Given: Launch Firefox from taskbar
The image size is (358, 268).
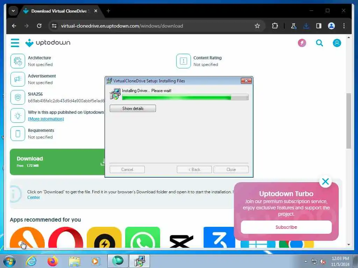Looking at the screenshot, I should coord(53,261).
